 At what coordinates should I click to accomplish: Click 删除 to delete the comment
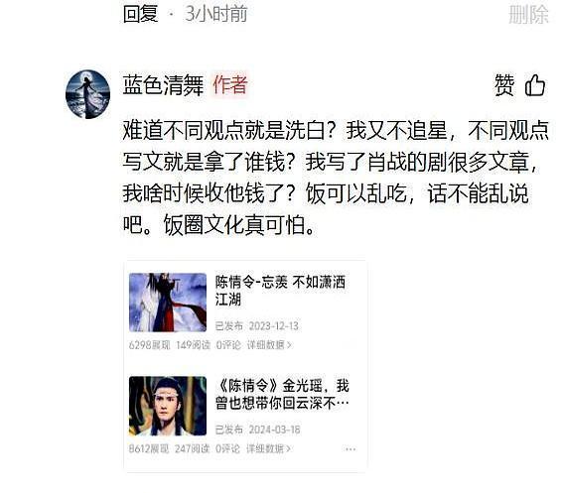coord(528,14)
